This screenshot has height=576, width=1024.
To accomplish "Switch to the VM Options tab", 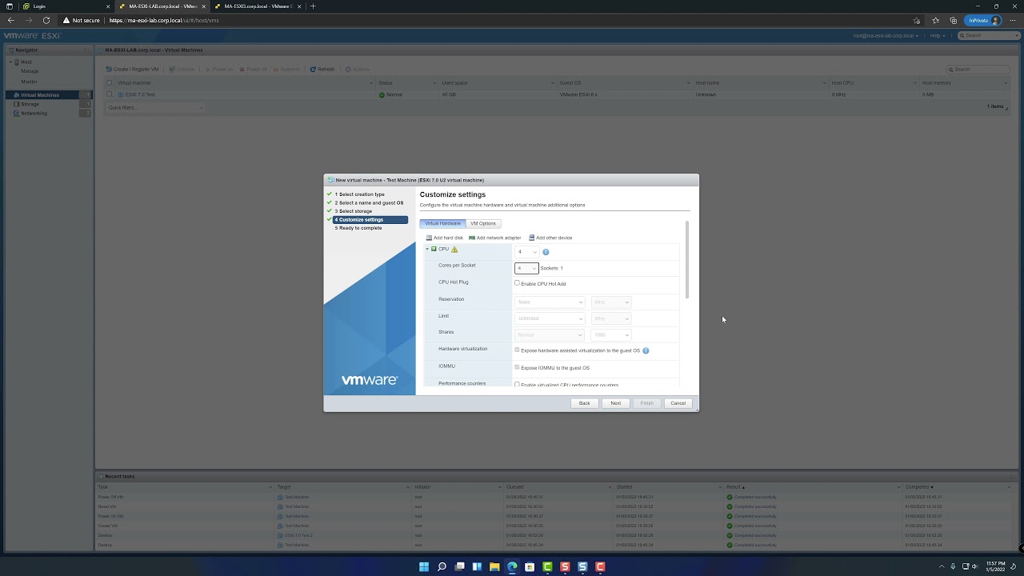I will (x=483, y=223).
